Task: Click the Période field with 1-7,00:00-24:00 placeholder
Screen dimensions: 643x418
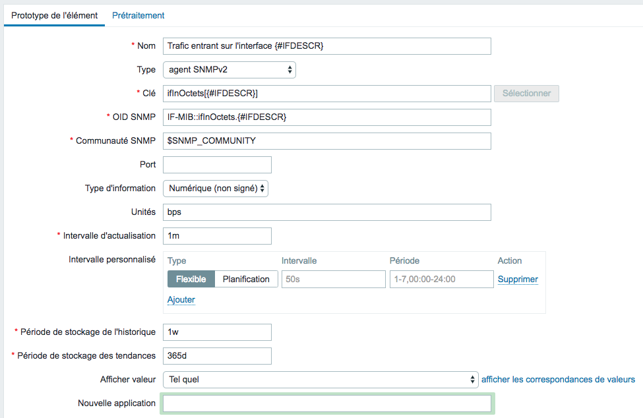Action: tap(442, 279)
